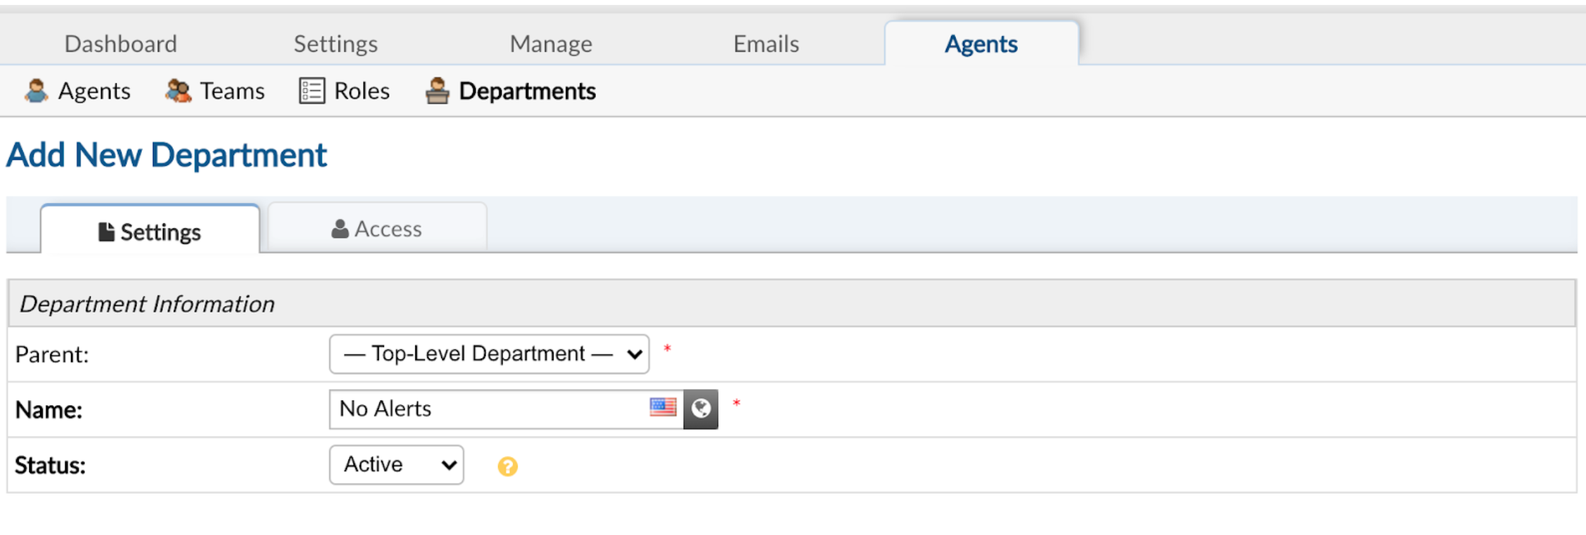Open the Status dropdown showing Active
1586x535 pixels.
[396, 465]
